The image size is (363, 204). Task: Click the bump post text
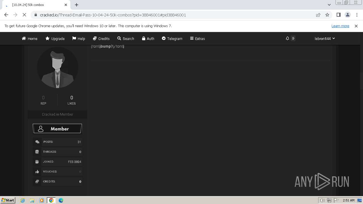coord(107,46)
